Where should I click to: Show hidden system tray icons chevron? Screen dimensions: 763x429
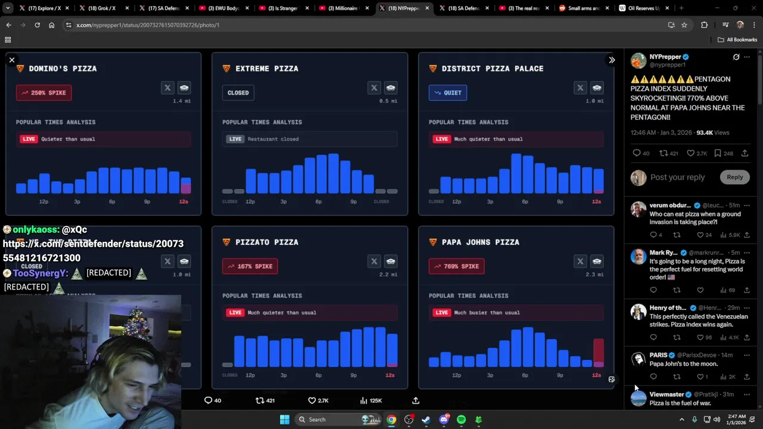point(682,419)
